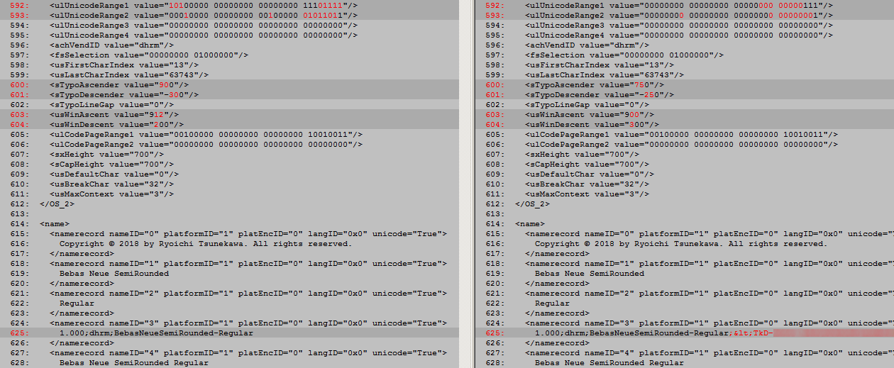The image size is (894, 368).
Task: Click line number 600 in left pane
Action: pyautogui.click(x=18, y=84)
